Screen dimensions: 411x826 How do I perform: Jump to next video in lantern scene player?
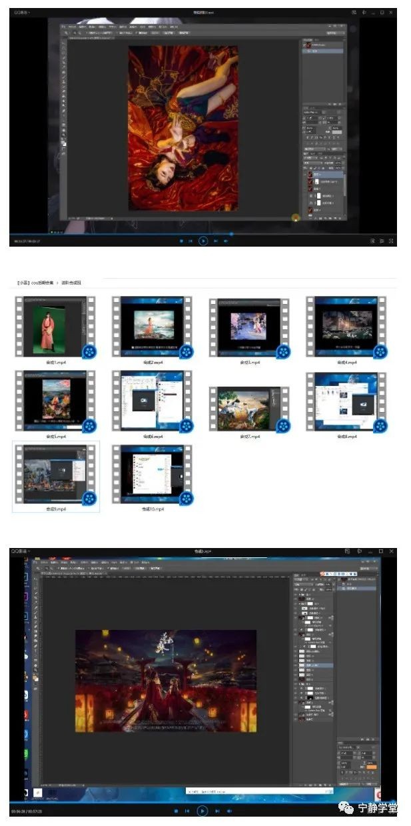[216, 811]
